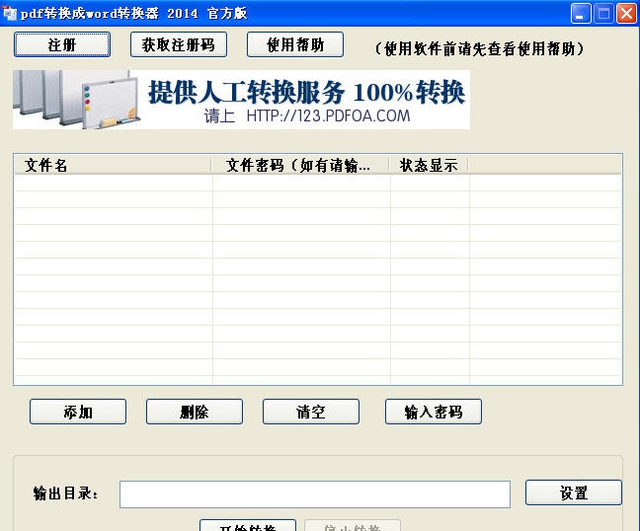Click the 提供人工转换服务 banner advertisement
Viewport: 640px width, 531px height.
tap(241, 100)
